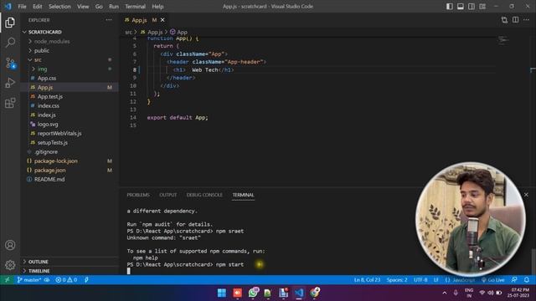Select the Terminal panel tab
The width and height of the screenshot is (536, 301).
pos(243,195)
